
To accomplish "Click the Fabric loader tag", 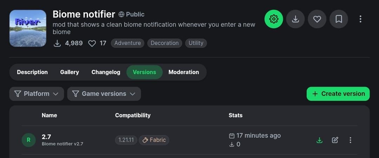I will 154,140.
